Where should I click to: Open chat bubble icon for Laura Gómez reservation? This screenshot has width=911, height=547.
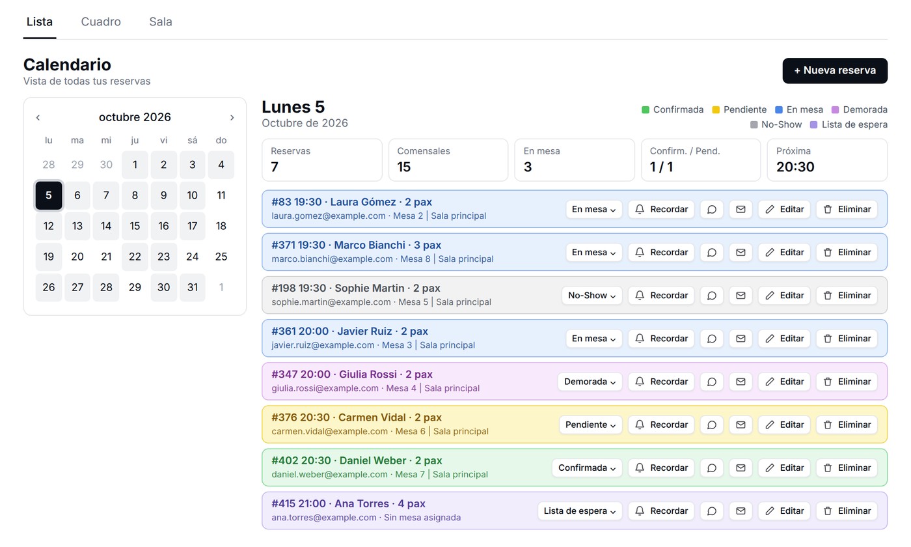coord(711,209)
